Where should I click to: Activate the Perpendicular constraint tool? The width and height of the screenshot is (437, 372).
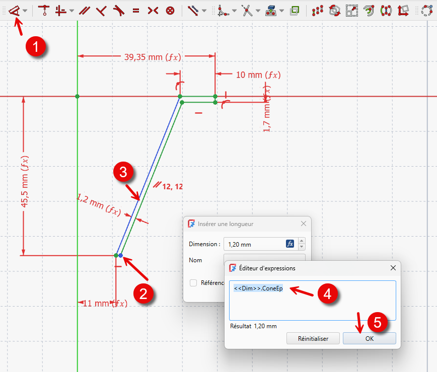102,11
